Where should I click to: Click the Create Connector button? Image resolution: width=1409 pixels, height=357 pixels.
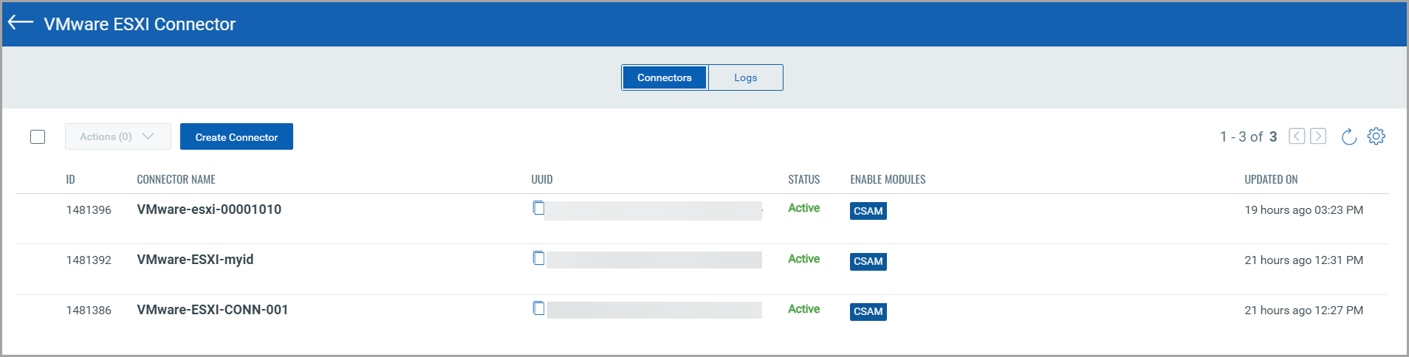click(236, 136)
